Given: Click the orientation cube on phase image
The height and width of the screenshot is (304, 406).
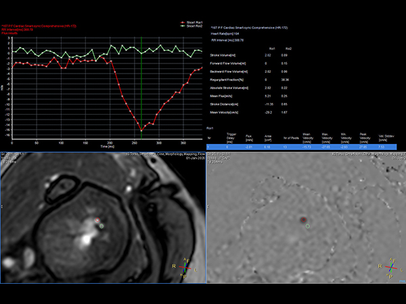Looking at the screenshot, I should click(391, 268).
